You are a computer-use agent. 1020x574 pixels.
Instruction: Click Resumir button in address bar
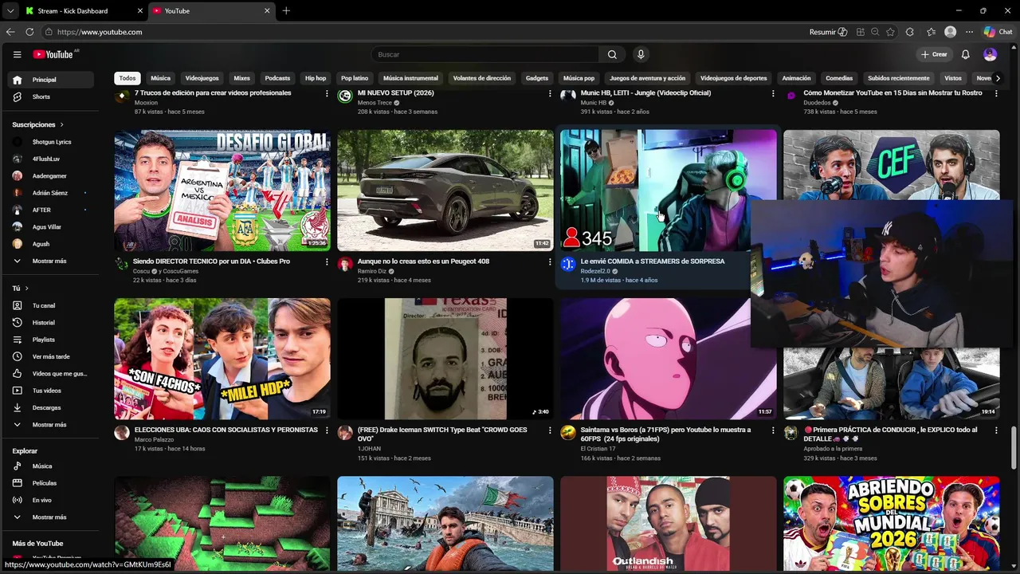click(827, 32)
